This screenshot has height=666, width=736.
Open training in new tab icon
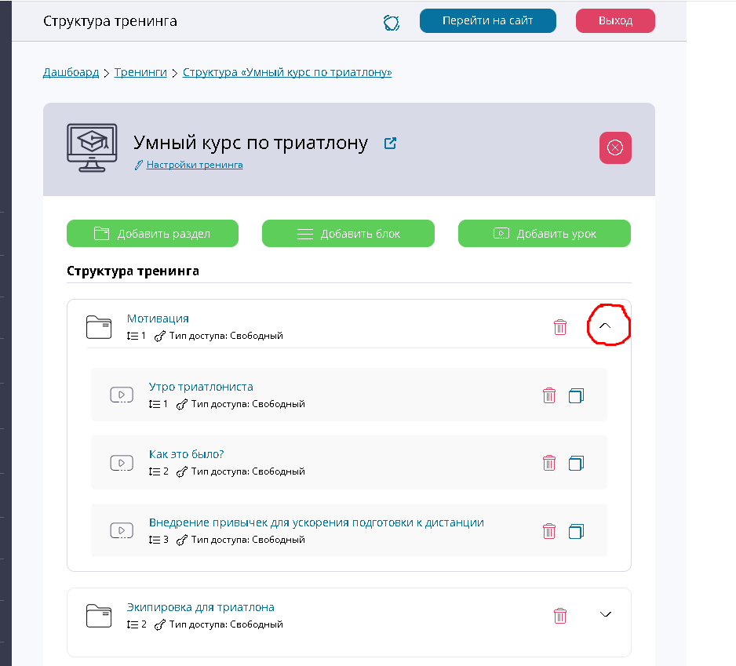(390, 144)
